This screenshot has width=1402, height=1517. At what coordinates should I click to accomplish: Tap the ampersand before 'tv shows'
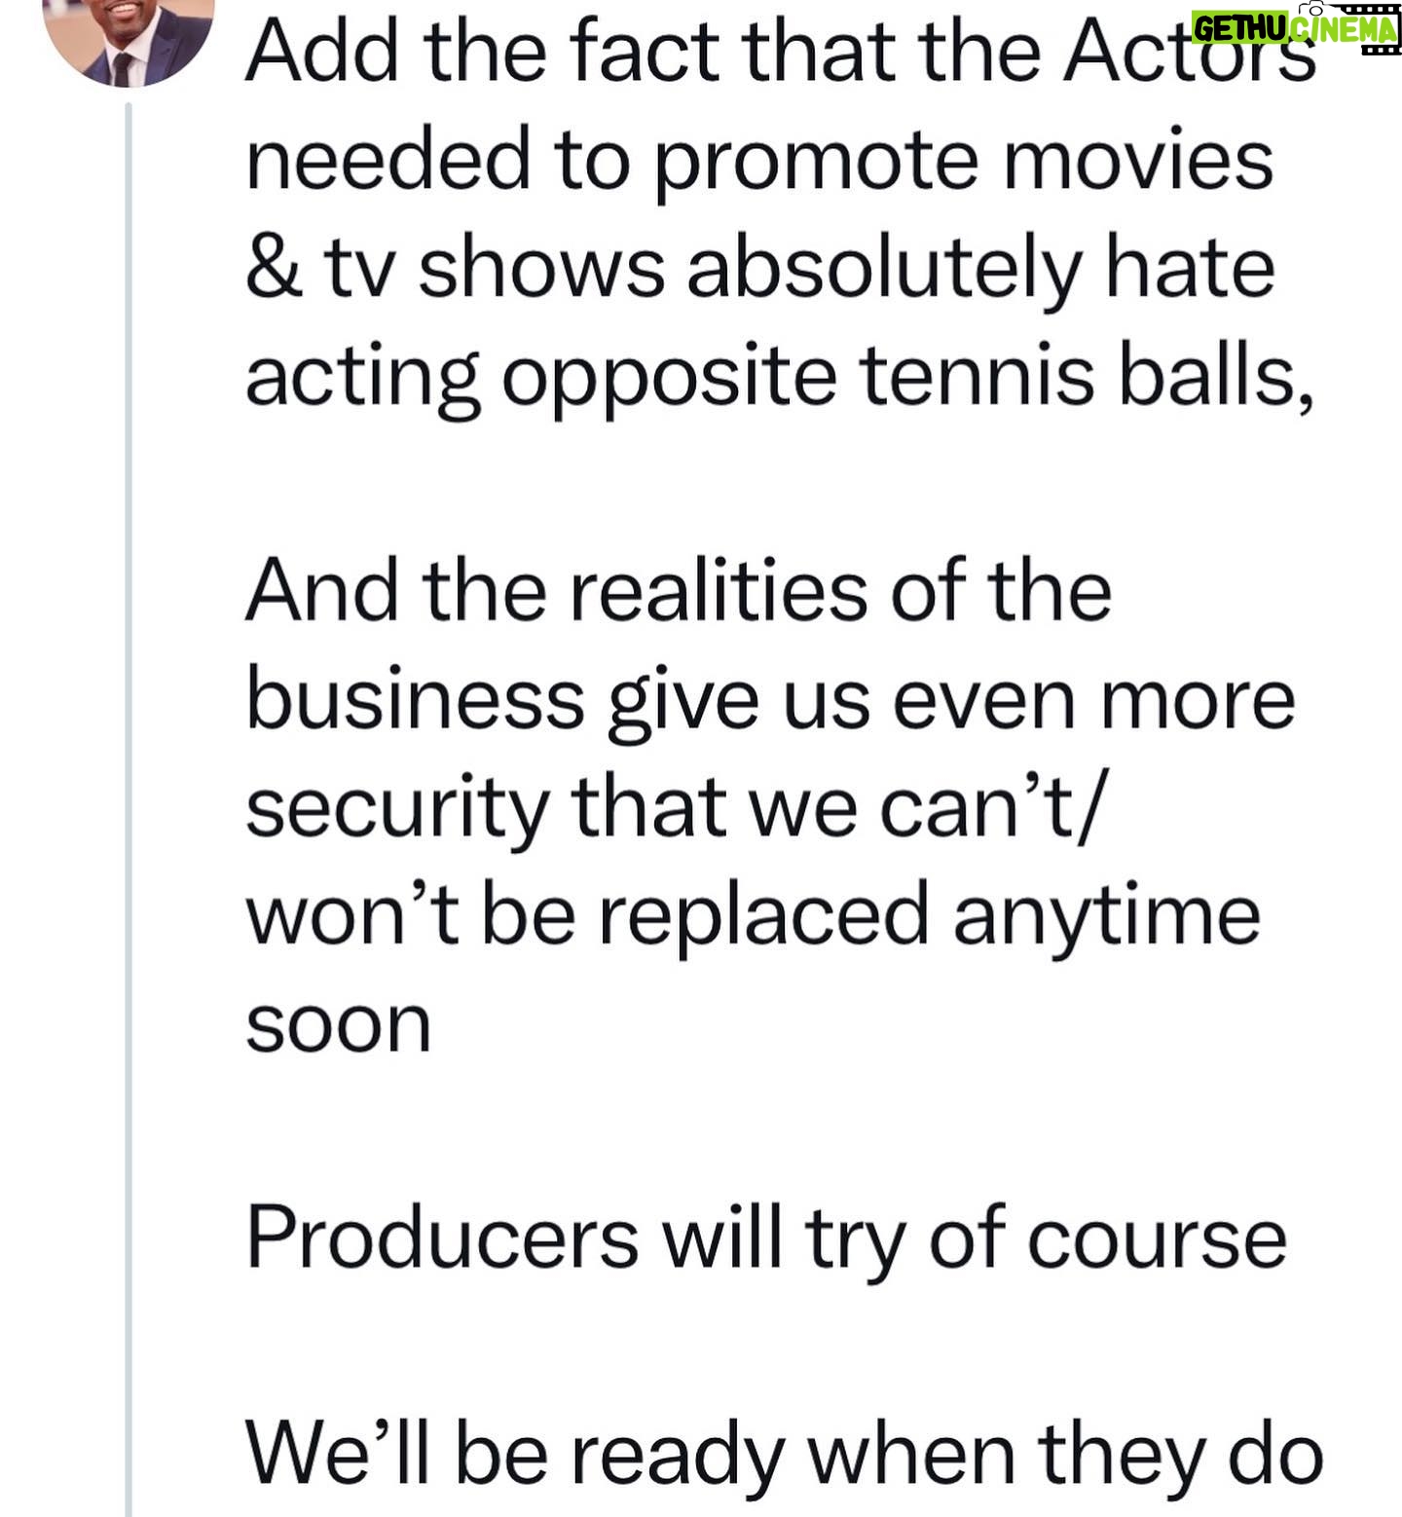tap(267, 270)
